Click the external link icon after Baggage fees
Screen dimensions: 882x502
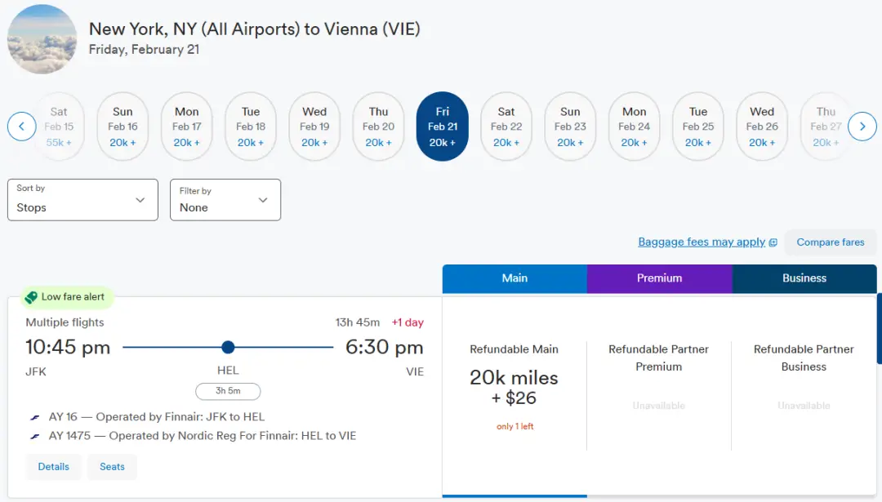(x=773, y=242)
